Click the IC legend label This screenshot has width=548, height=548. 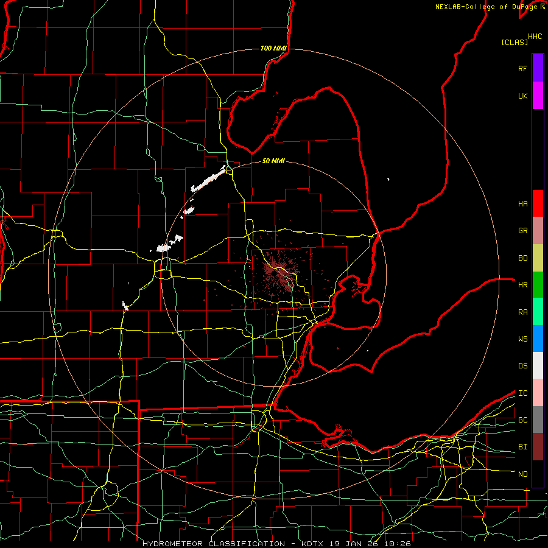tap(522, 393)
